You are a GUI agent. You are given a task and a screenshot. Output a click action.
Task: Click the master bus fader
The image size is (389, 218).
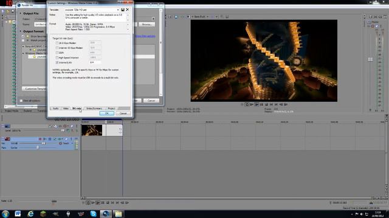[370, 59]
